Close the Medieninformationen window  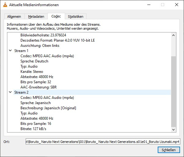[x=177, y=5]
